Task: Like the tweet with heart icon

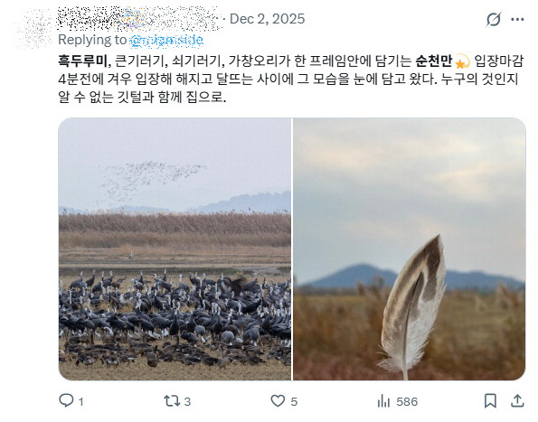Action: click(278, 400)
